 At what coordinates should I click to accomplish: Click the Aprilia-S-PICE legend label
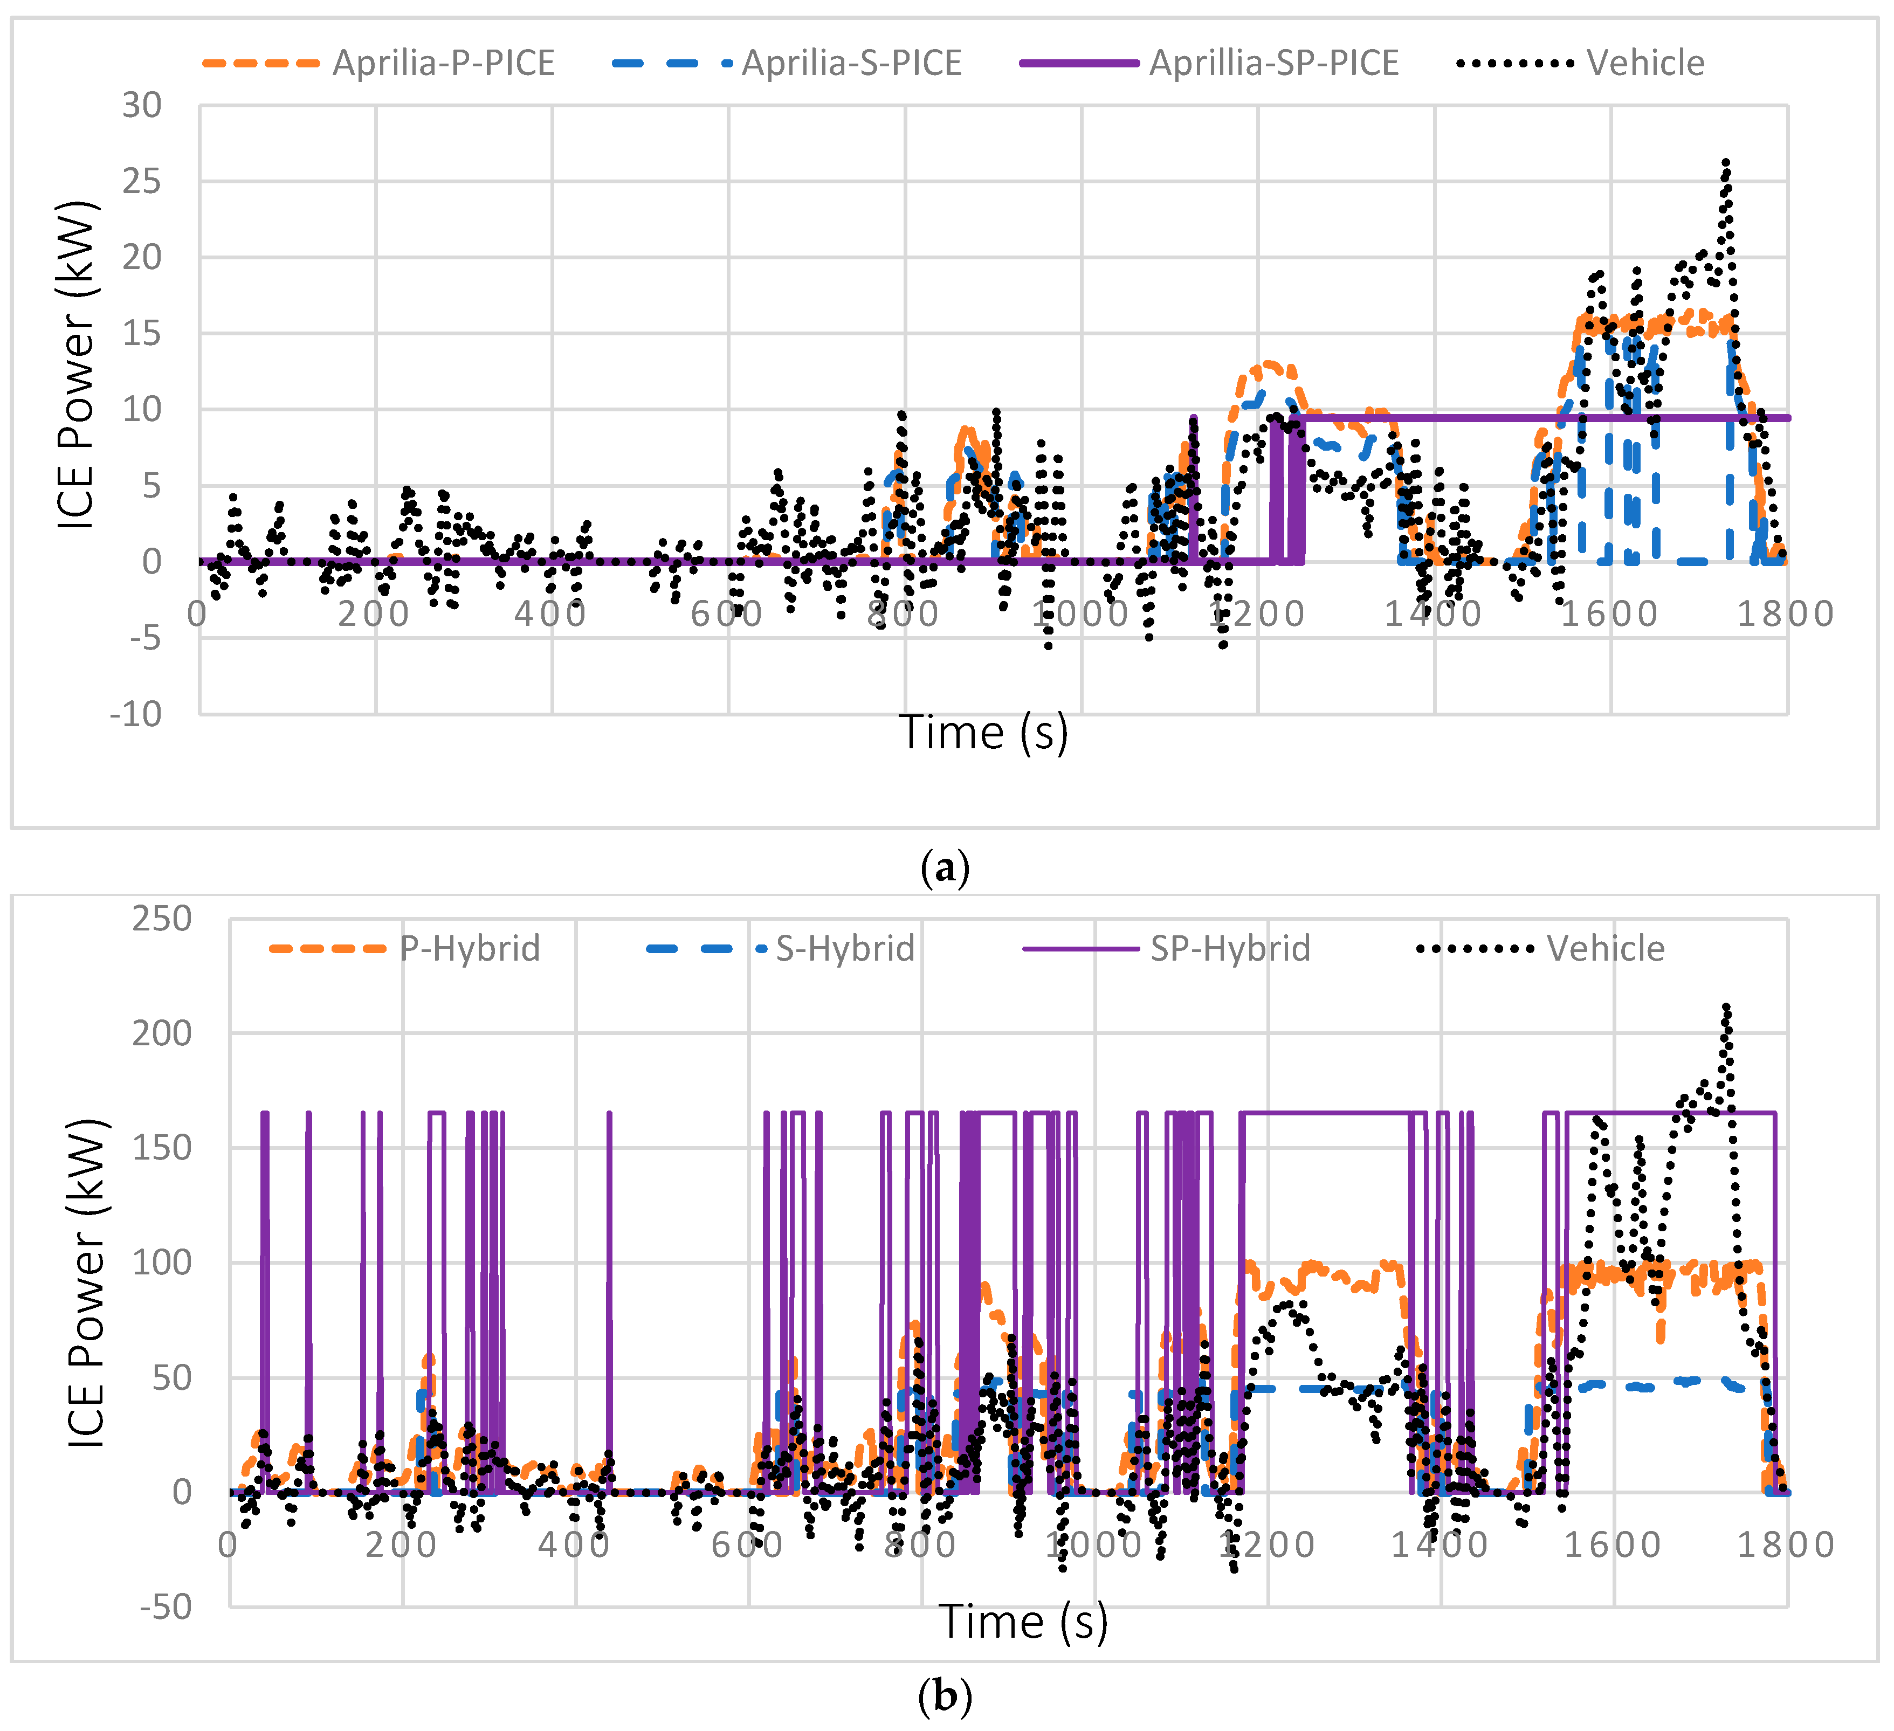(x=851, y=63)
